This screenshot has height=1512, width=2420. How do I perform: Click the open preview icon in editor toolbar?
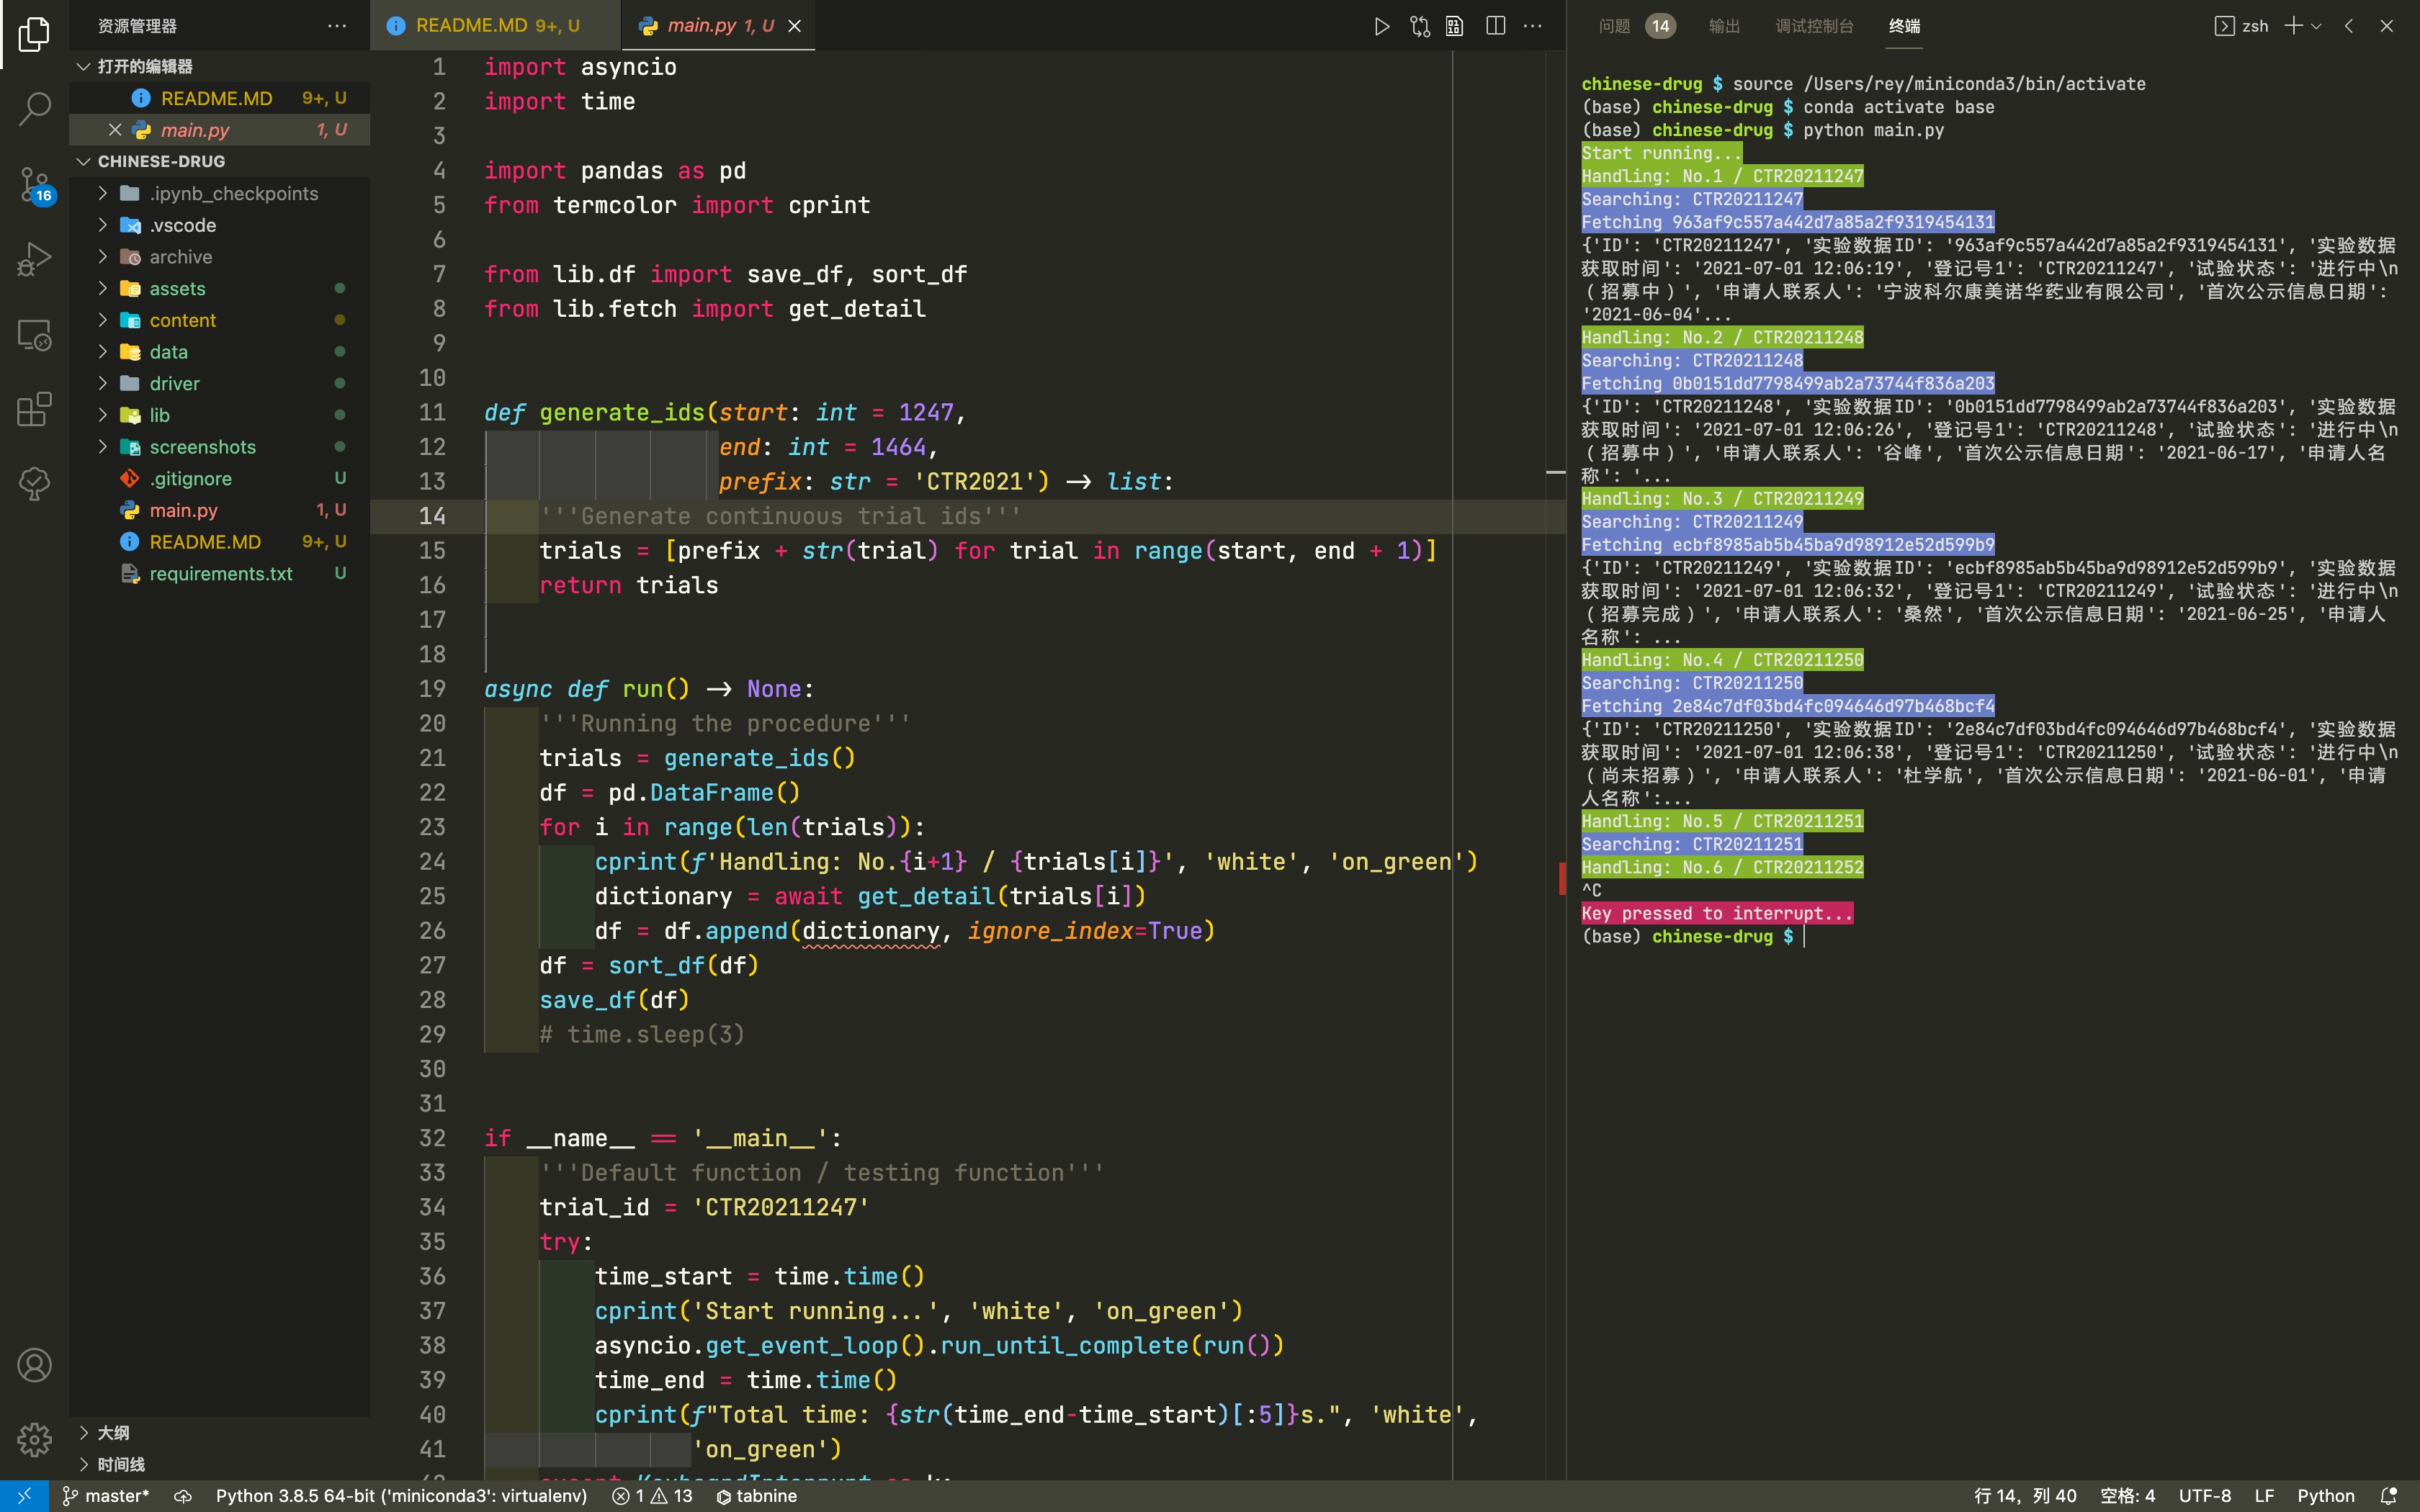click(1455, 26)
